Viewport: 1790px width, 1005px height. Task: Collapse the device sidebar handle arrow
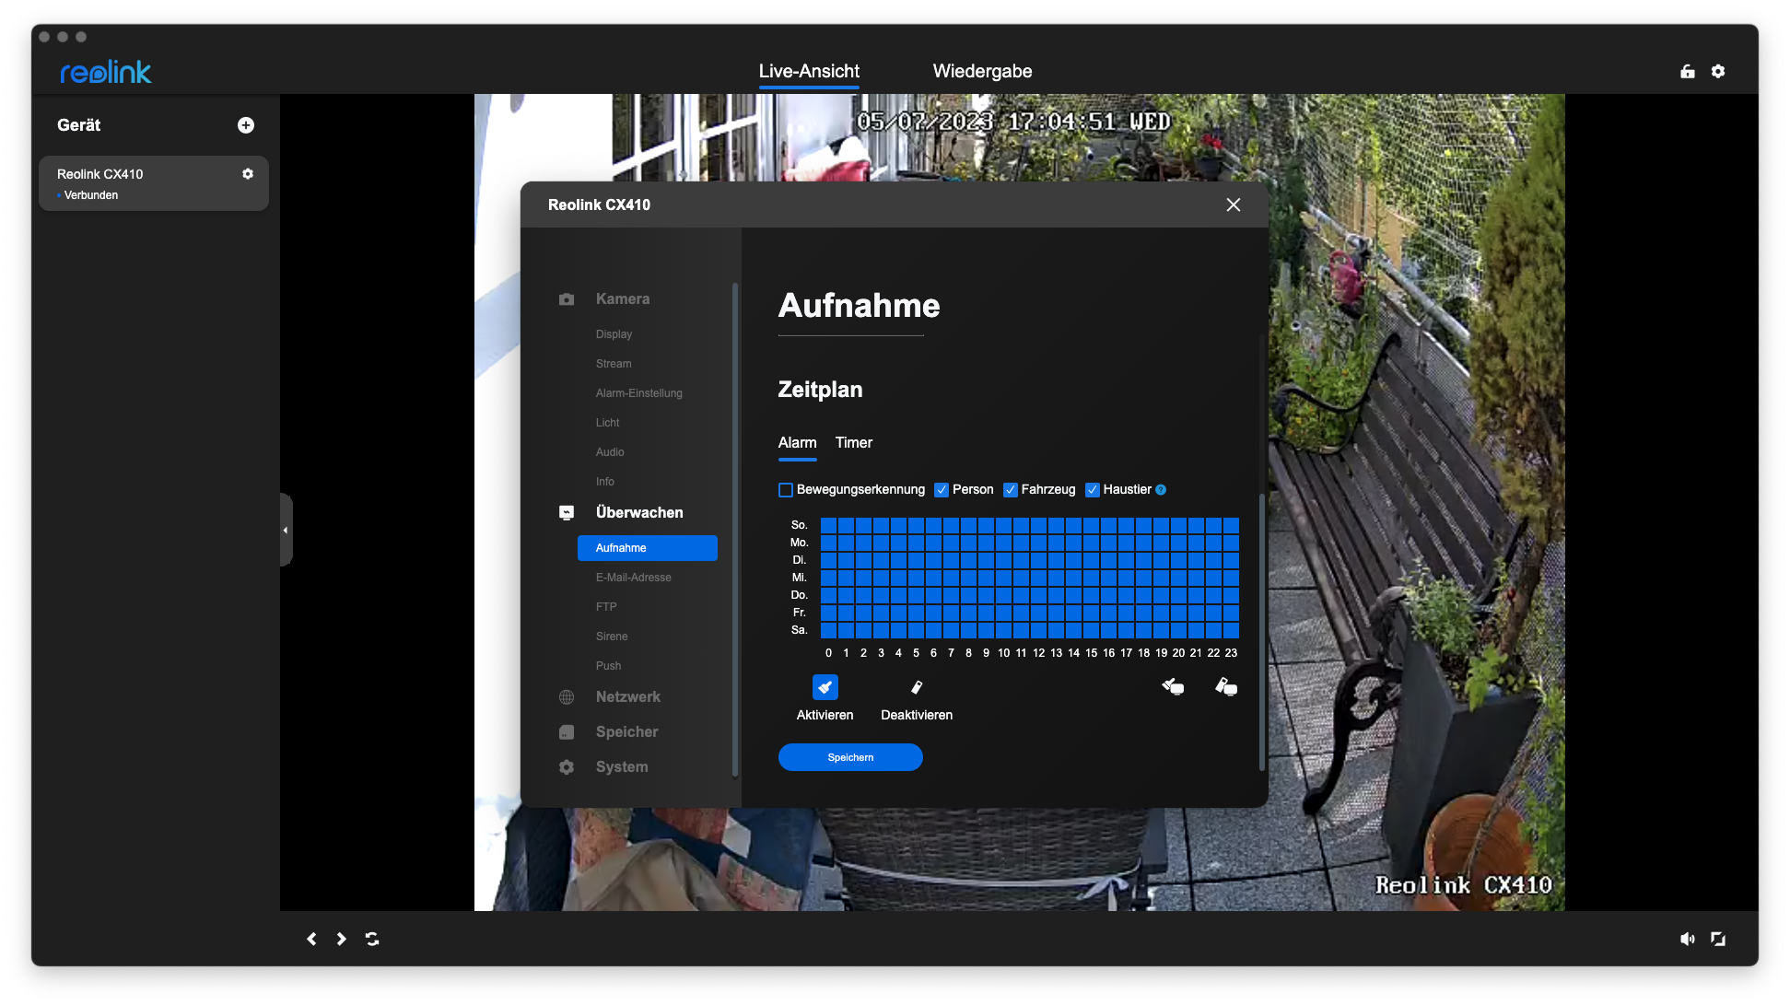(x=286, y=530)
